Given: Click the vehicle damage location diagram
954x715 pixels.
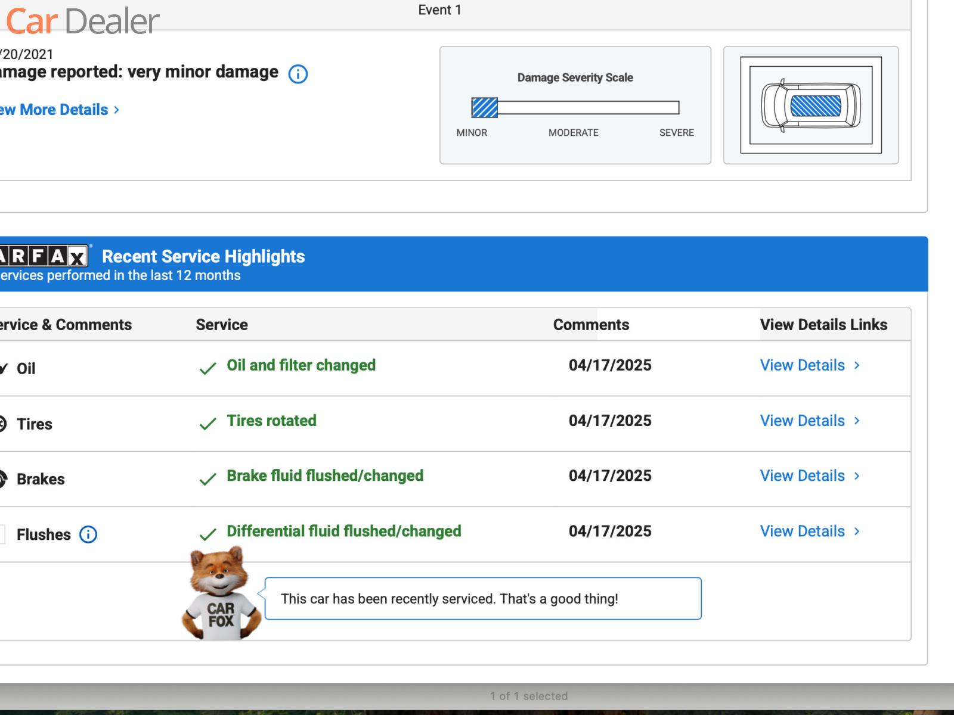Looking at the screenshot, I should pos(810,105).
